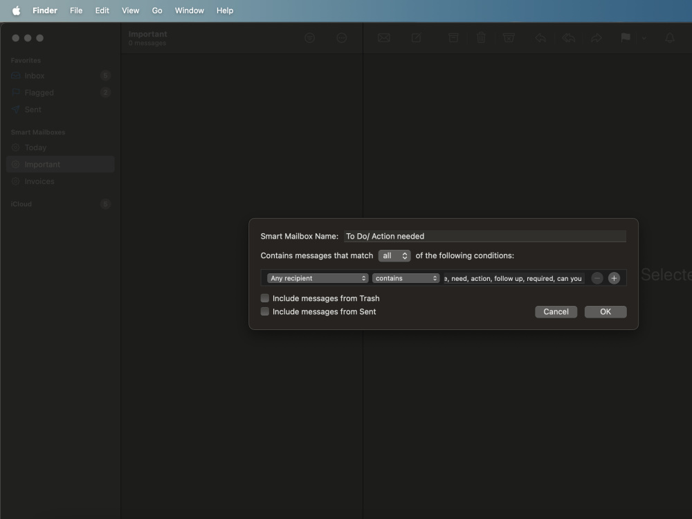Click the Archive toolbar icon
The width and height of the screenshot is (692, 519).
coord(453,38)
